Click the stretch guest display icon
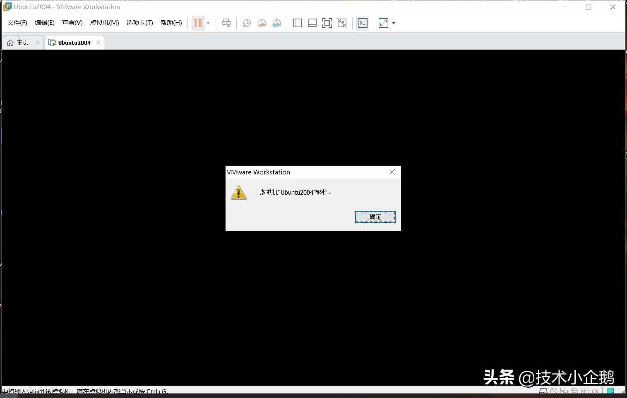Image resolution: width=627 pixels, height=398 pixels. (x=383, y=23)
